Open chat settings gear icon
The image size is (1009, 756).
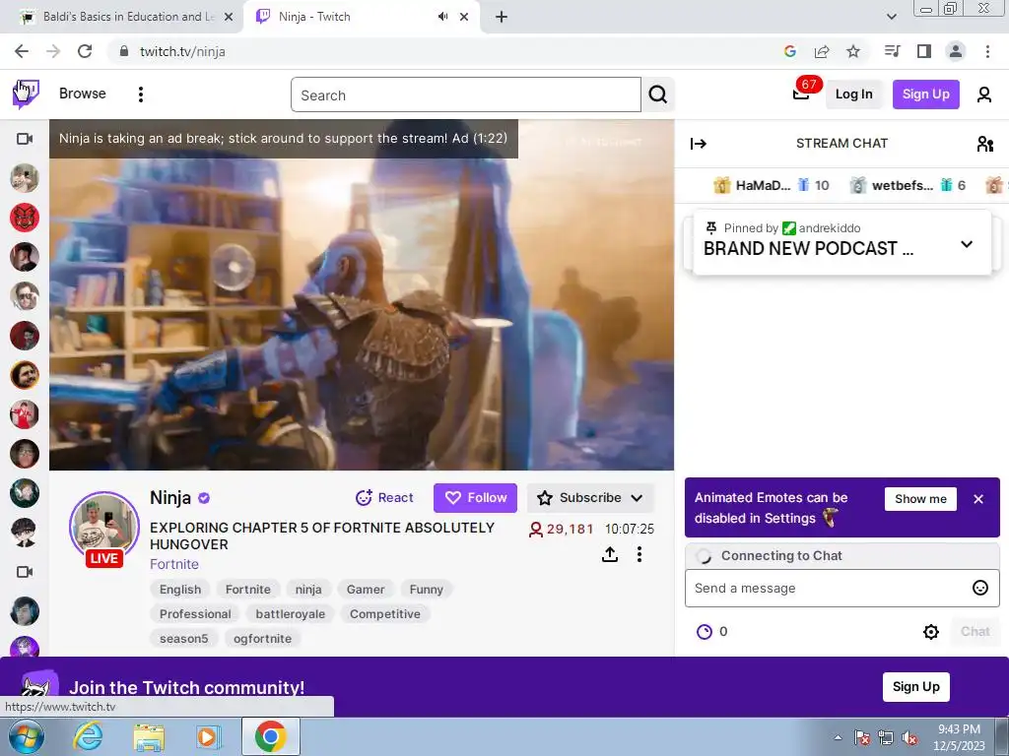pyautogui.click(x=930, y=631)
